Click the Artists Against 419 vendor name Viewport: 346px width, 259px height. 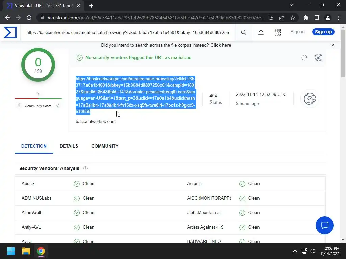pyautogui.click(x=205, y=227)
